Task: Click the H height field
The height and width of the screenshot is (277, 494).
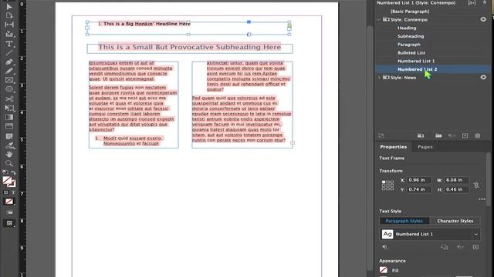Action: pyautogui.click(x=456, y=189)
